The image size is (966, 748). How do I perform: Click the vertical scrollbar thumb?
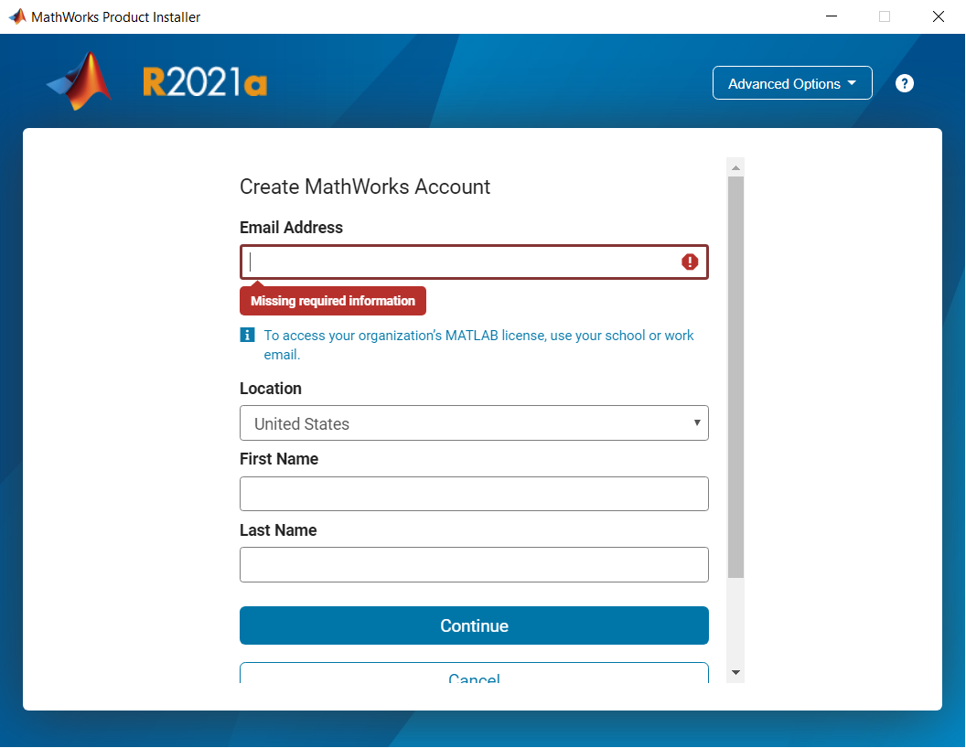735,378
